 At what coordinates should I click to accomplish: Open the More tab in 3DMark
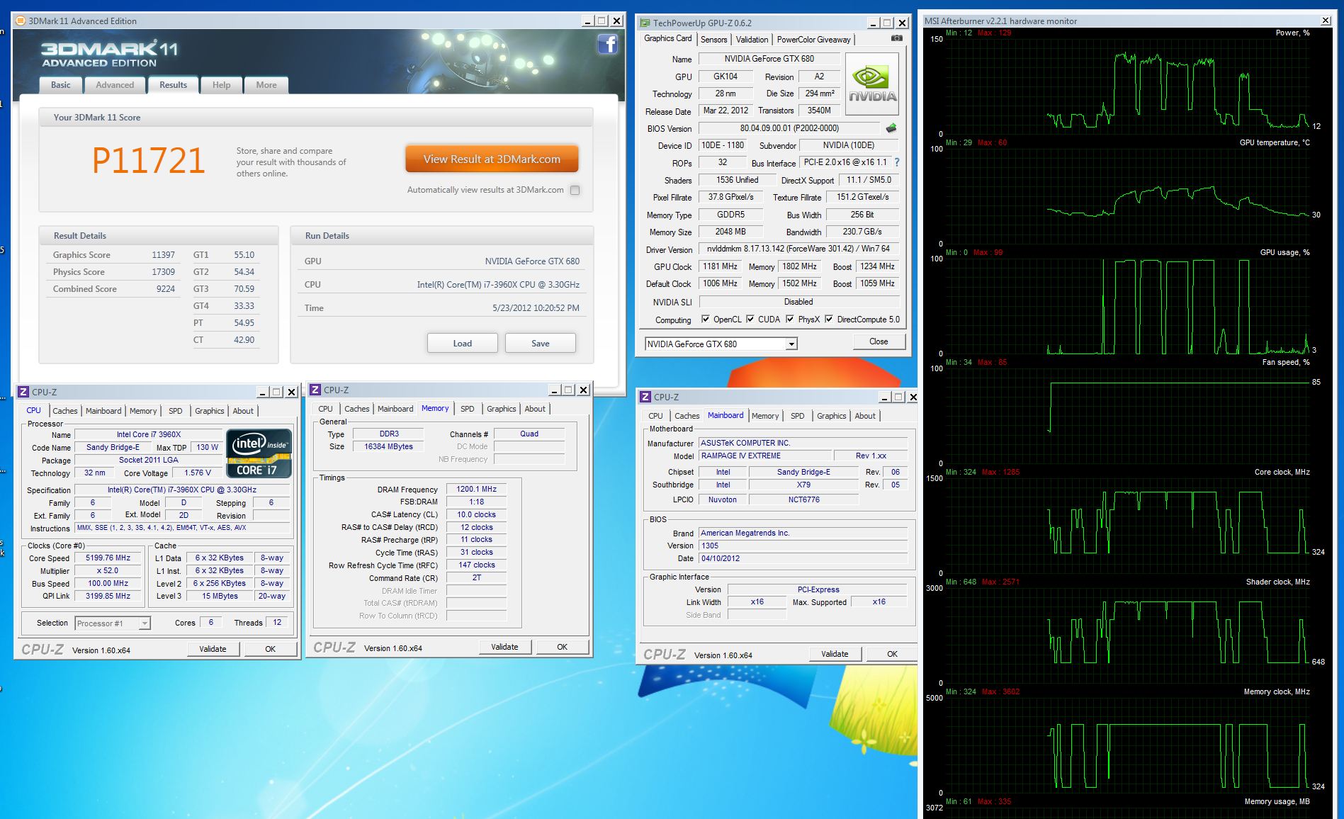click(x=266, y=85)
